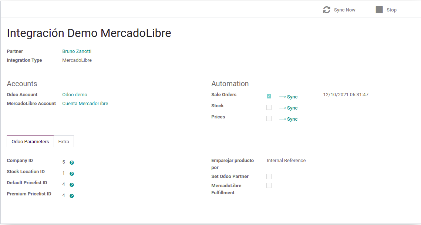The width and height of the screenshot is (421, 225).
Task: Click the Sync Now refresh icon
Action: (x=326, y=10)
